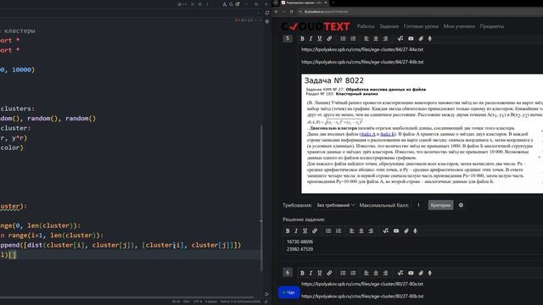Image resolution: width=543 pixels, height=305 pixels.
Task: Toggle italic in task 5 editor toolbar
Action: click(311, 39)
